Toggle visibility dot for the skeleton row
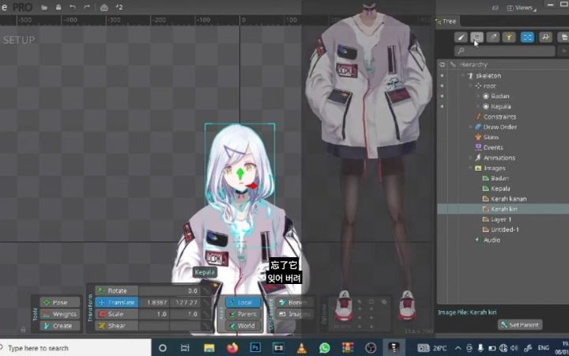Viewport: 569px width, 356px height. click(x=442, y=76)
